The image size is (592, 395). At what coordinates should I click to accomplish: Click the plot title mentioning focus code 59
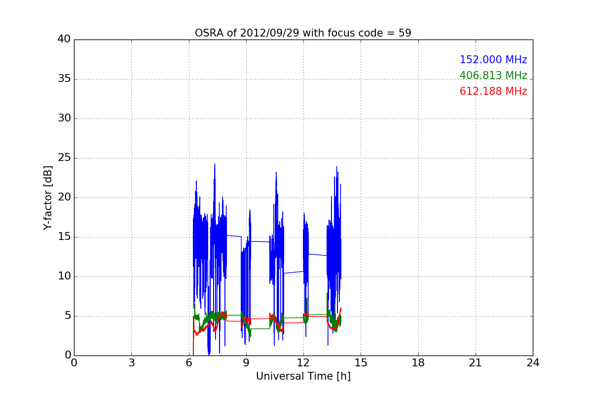[303, 33]
